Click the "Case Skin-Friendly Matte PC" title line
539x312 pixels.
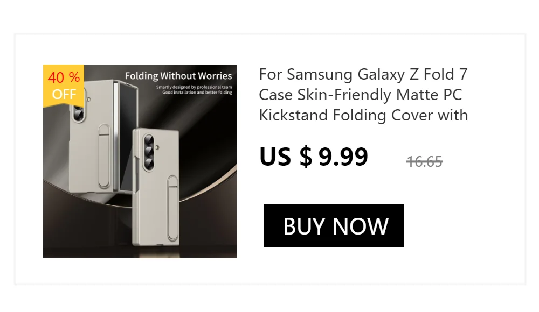point(361,95)
